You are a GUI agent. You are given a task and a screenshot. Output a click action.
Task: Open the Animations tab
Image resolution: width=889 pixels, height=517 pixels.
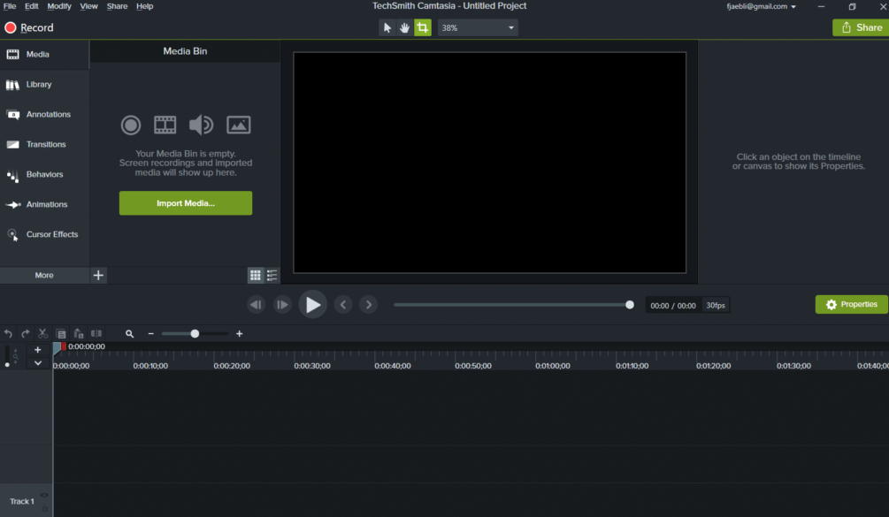point(44,204)
